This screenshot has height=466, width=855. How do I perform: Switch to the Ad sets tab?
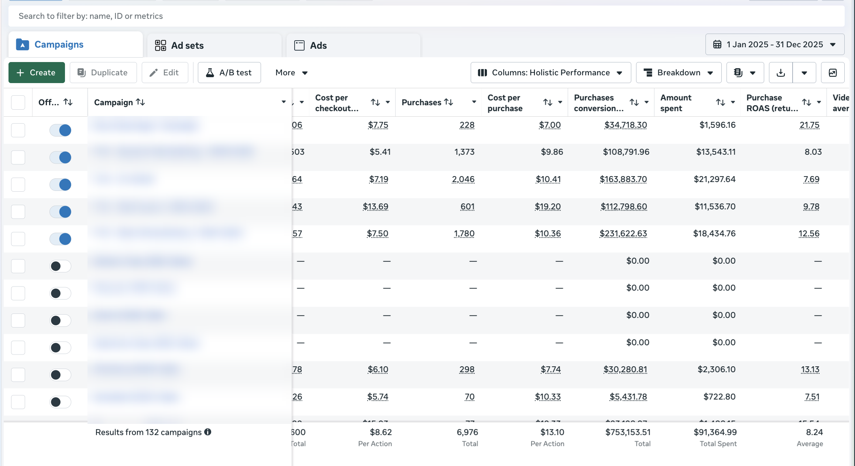214,45
